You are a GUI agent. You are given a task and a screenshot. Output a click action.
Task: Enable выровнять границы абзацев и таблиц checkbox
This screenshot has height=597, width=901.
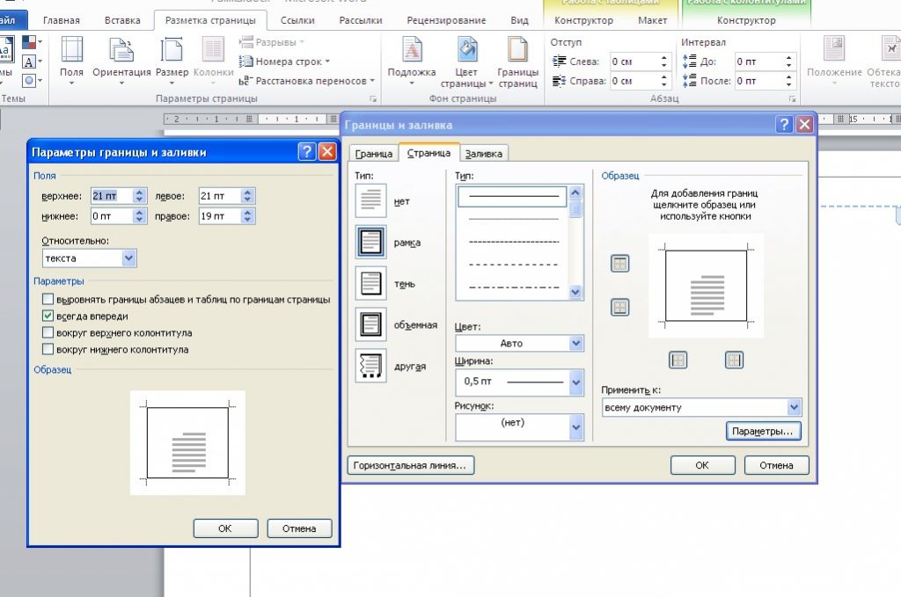tap(48, 300)
